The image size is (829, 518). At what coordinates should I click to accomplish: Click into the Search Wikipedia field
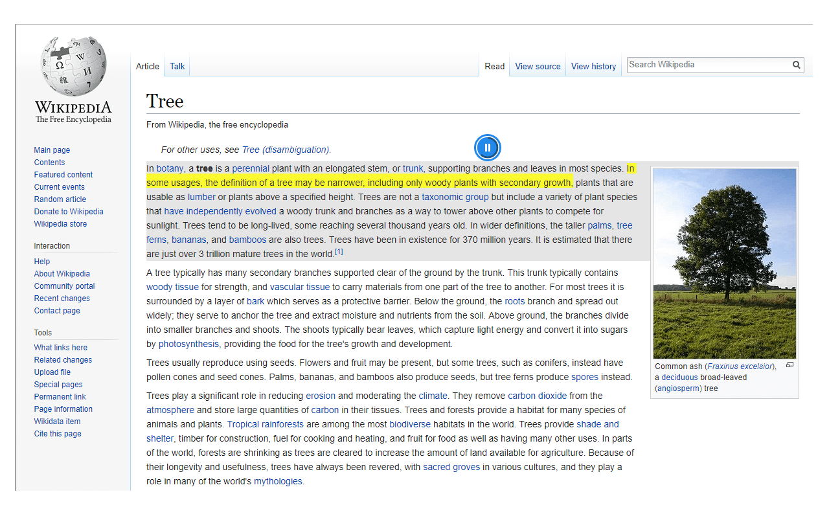(709, 65)
